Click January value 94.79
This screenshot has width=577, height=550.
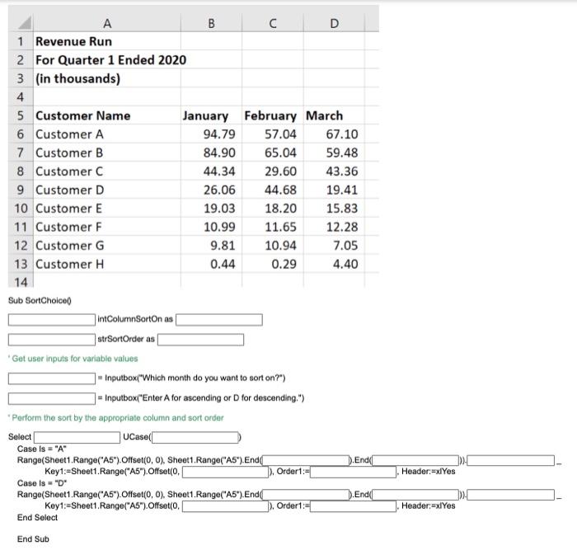[x=211, y=134]
